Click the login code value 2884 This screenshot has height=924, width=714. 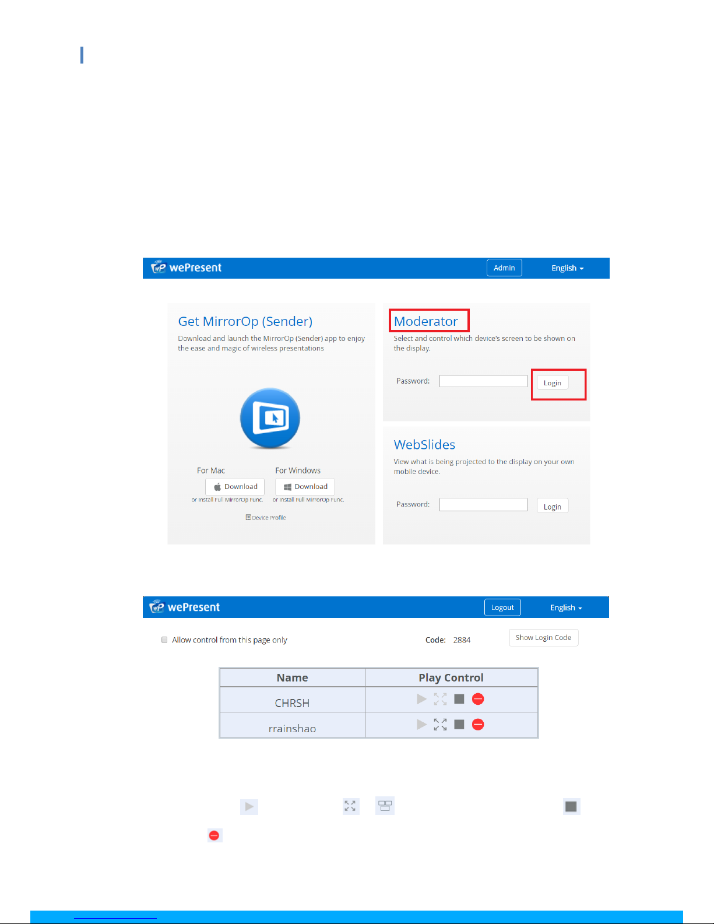click(x=462, y=640)
